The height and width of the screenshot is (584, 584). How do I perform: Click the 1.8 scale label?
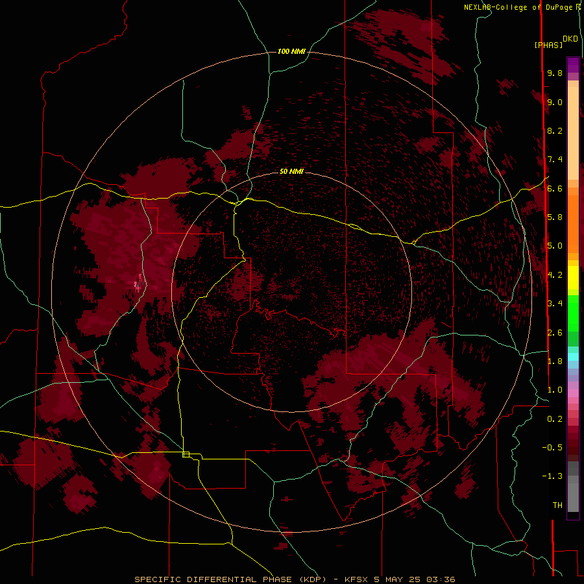point(555,361)
